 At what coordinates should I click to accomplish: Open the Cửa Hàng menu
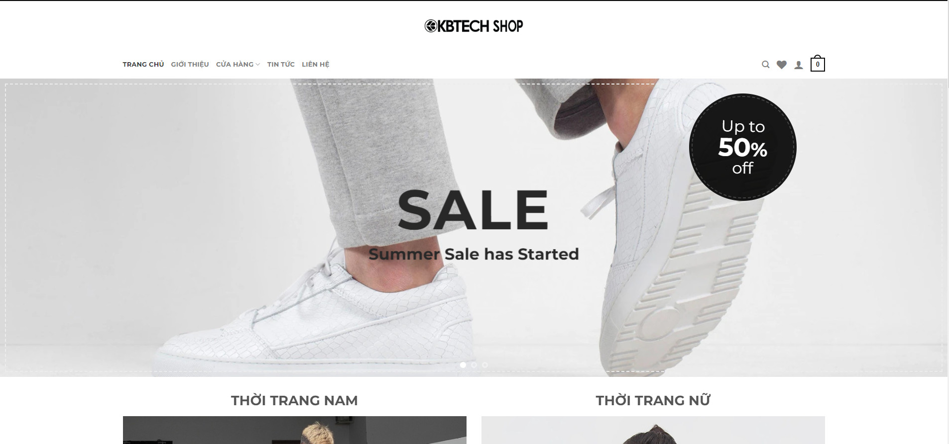click(235, 65)
